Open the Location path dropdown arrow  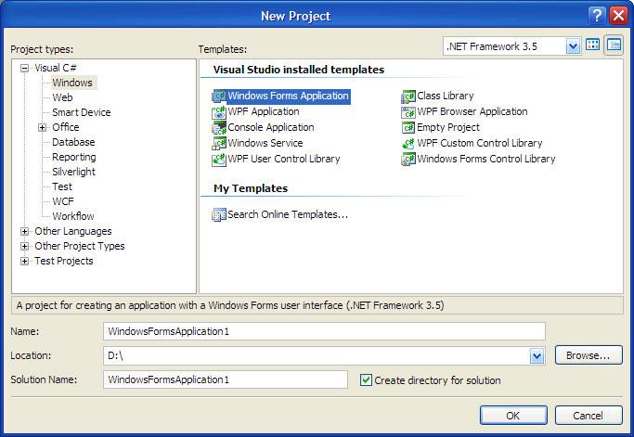click(537, 356)
